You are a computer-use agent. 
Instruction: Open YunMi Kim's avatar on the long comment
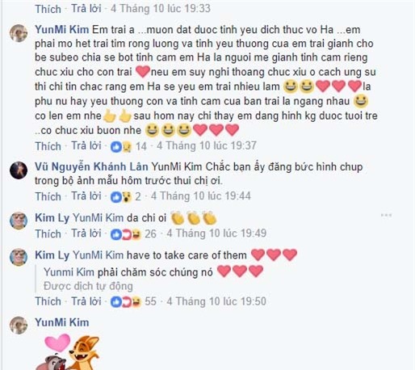tap(19, 33)
